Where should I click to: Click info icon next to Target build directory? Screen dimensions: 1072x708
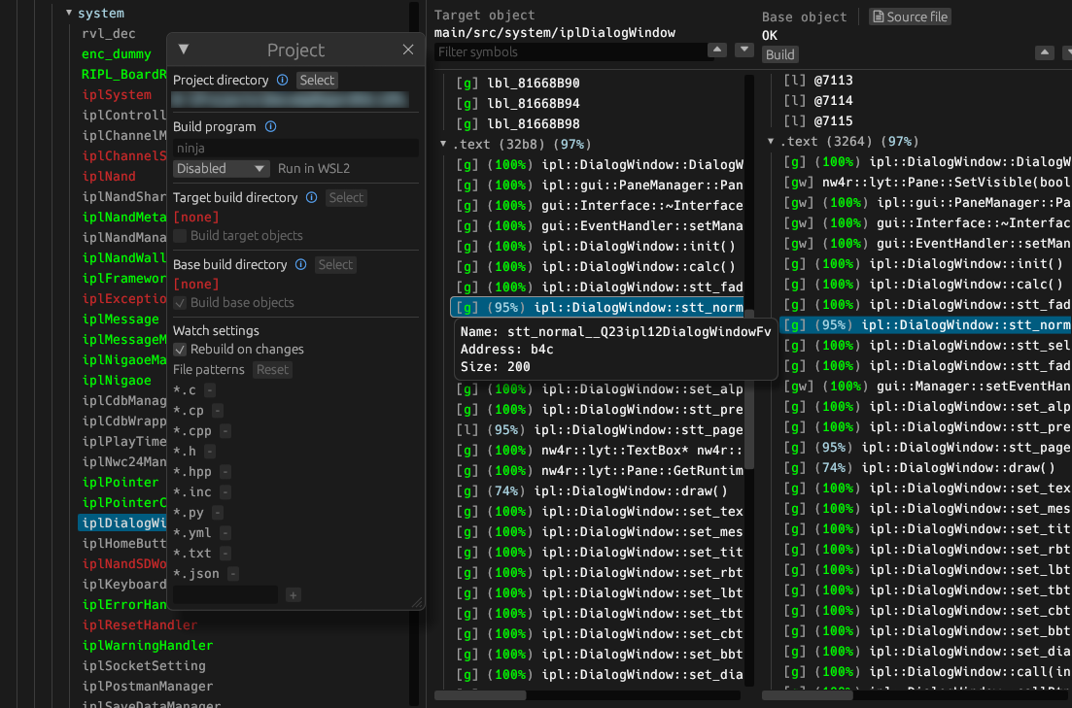[312, 198]
